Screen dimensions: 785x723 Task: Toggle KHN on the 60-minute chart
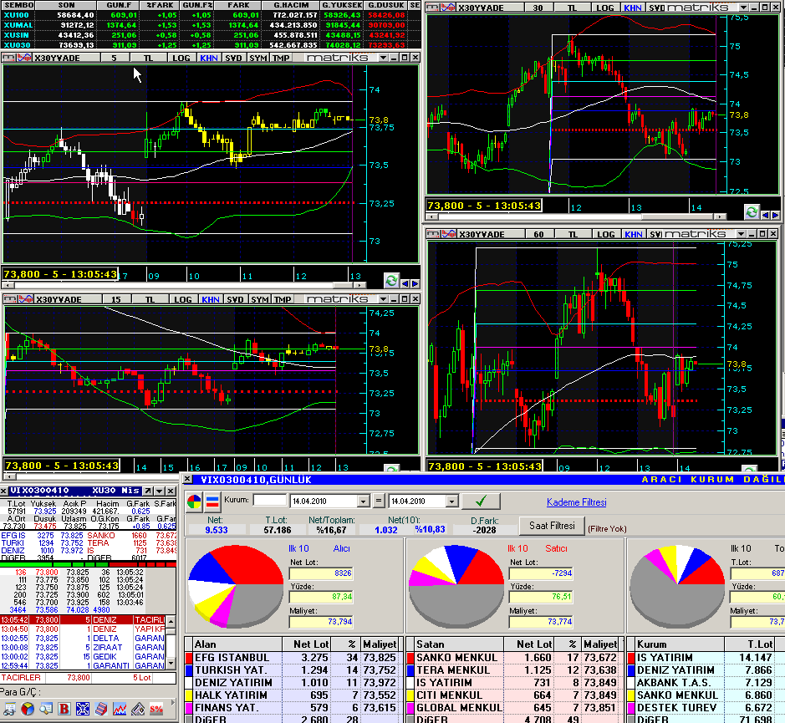634,234
